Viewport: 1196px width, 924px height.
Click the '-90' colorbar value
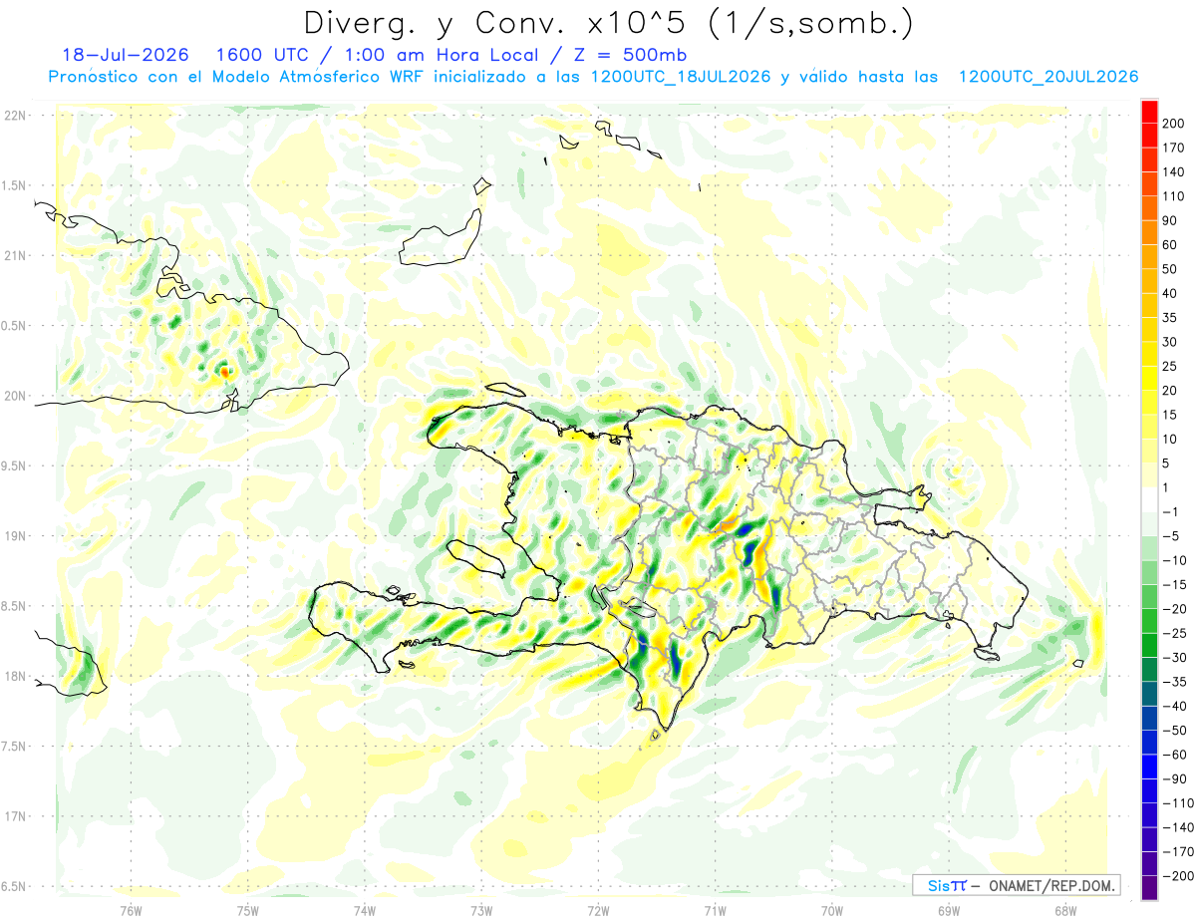[x=1176, y=778]
